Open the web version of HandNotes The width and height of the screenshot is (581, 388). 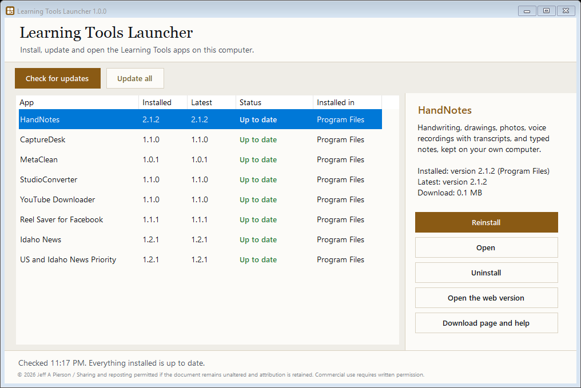486,298
